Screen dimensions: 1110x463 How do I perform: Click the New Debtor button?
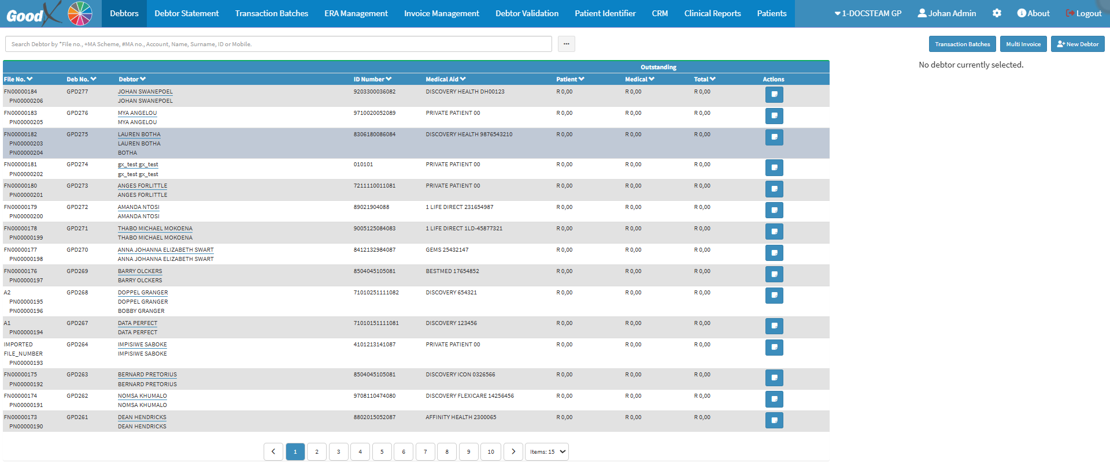(x=1077, y=44)
